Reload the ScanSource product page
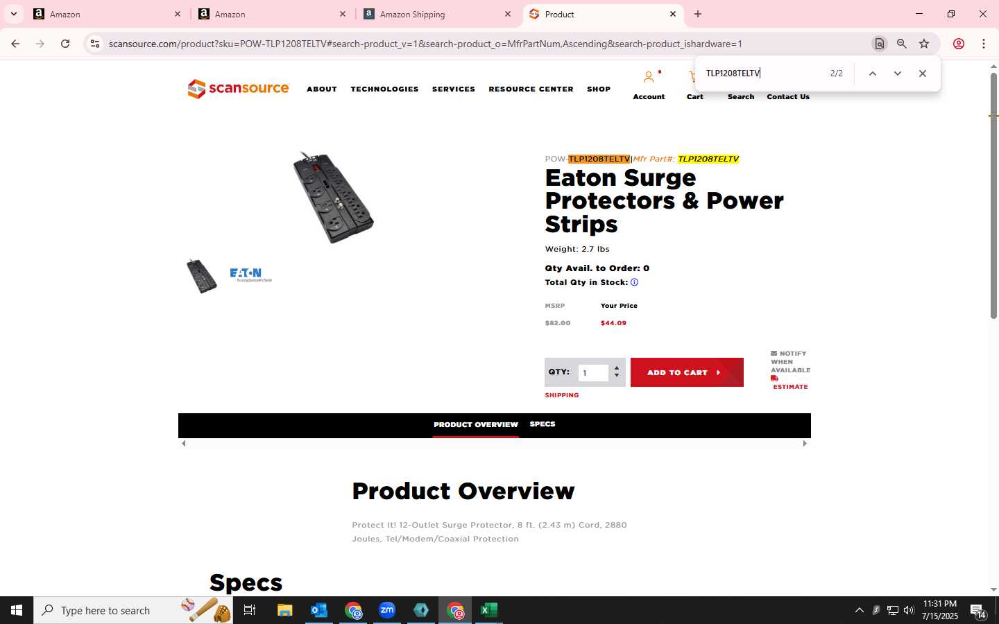 65,44
